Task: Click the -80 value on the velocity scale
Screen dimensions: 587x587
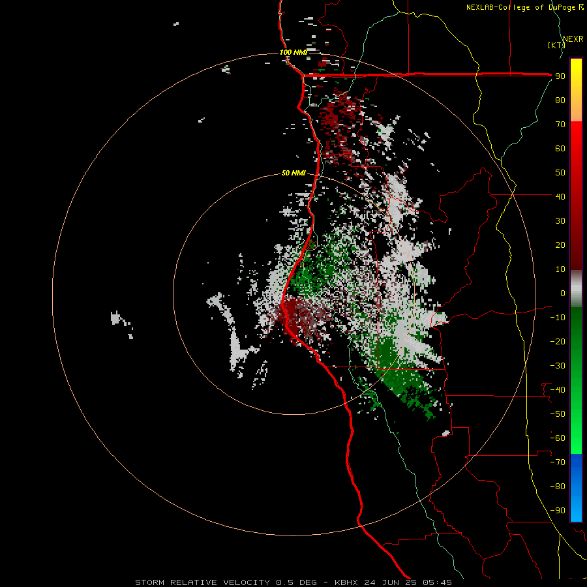Action: tap(558, 487)
